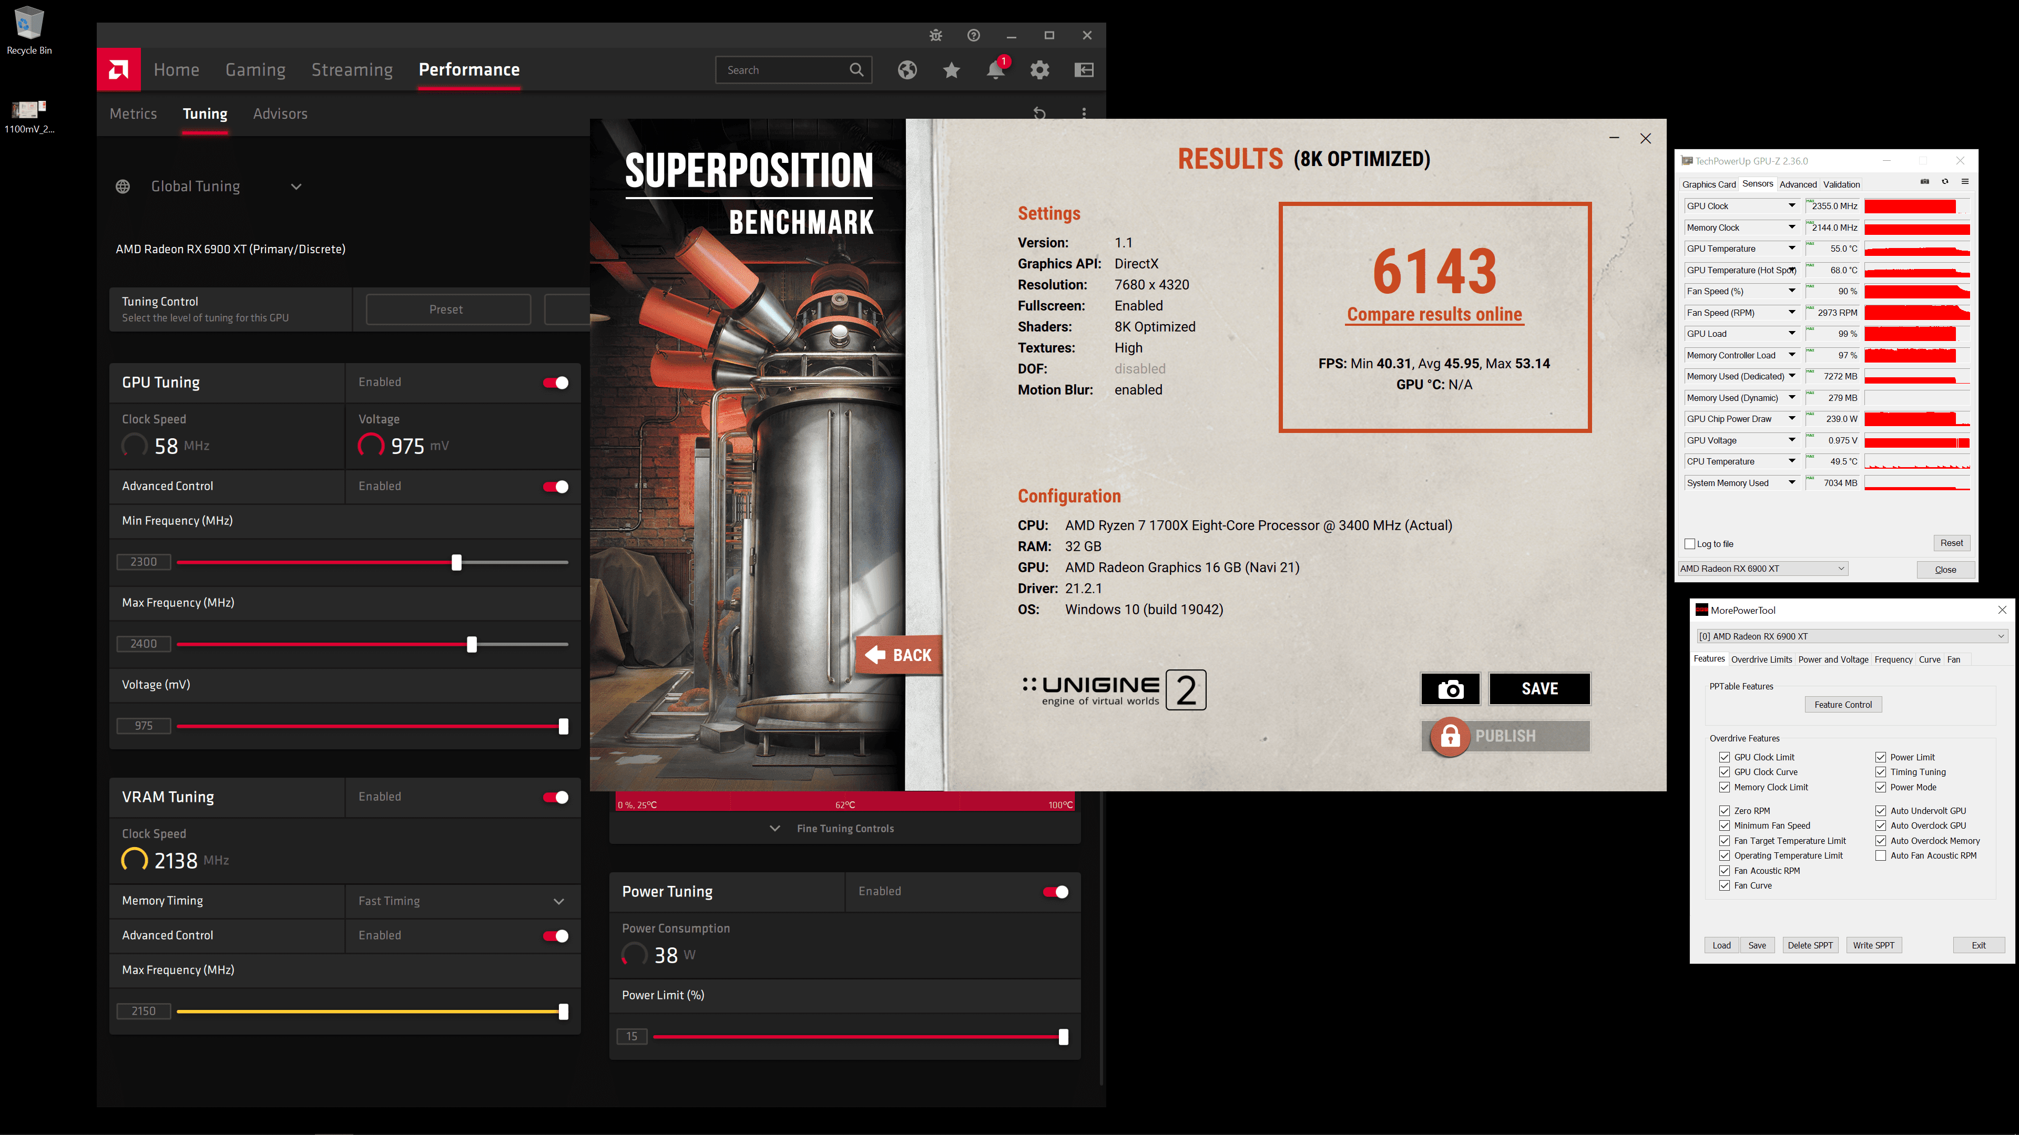Minimize the Superposition results window
Viewport: 2019px width, 1135px height.
click(1614, 139)
